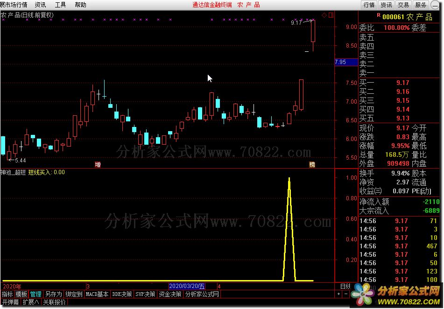
Task: Click the 9.17 high-price label on the chart
Action: click(x=296, y=23)
